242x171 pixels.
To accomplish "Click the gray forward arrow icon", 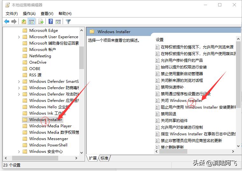I will click(x=14, y=21).
